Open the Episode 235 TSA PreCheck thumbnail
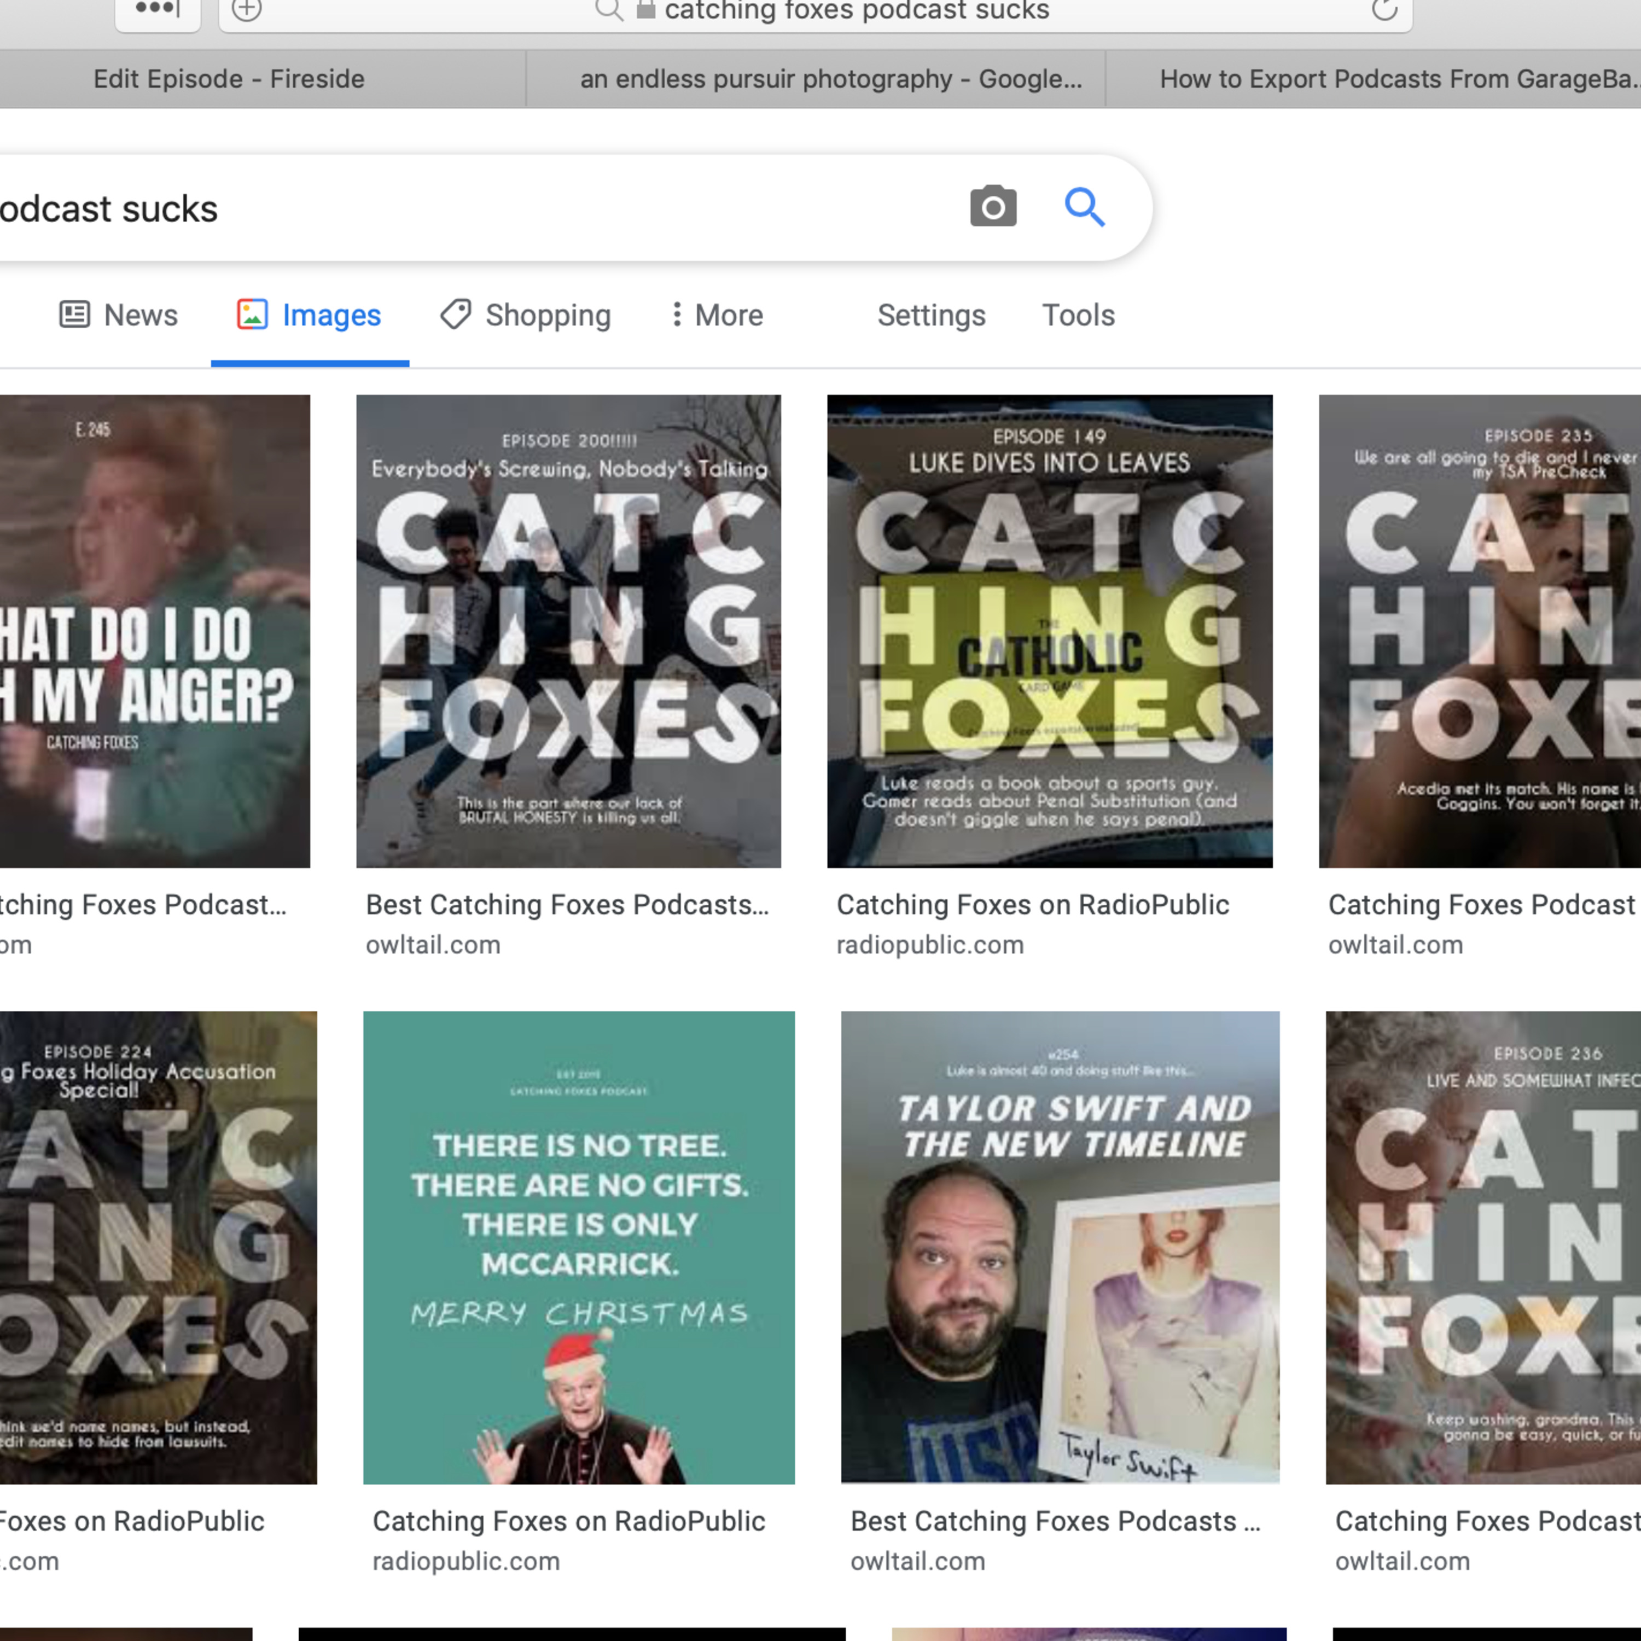This screenshot has width=1641, height=1641. pyautogui.click(x=1480, y=631)
